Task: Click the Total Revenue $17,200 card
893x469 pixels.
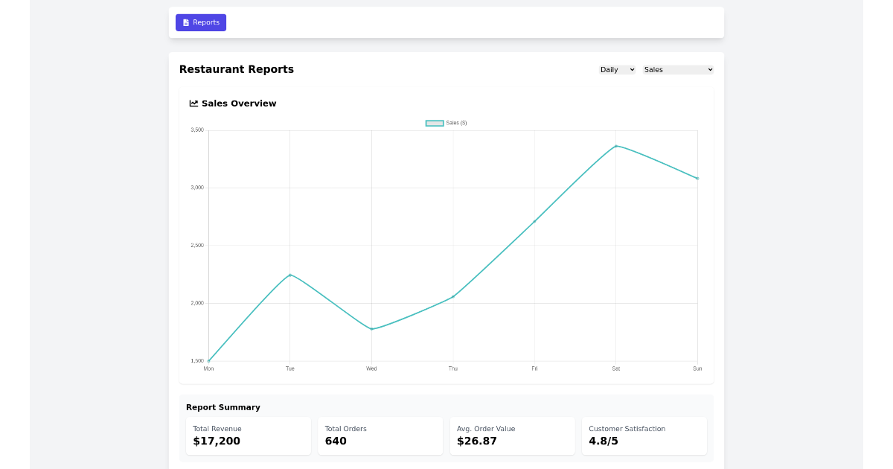Action: pos(249,435)
